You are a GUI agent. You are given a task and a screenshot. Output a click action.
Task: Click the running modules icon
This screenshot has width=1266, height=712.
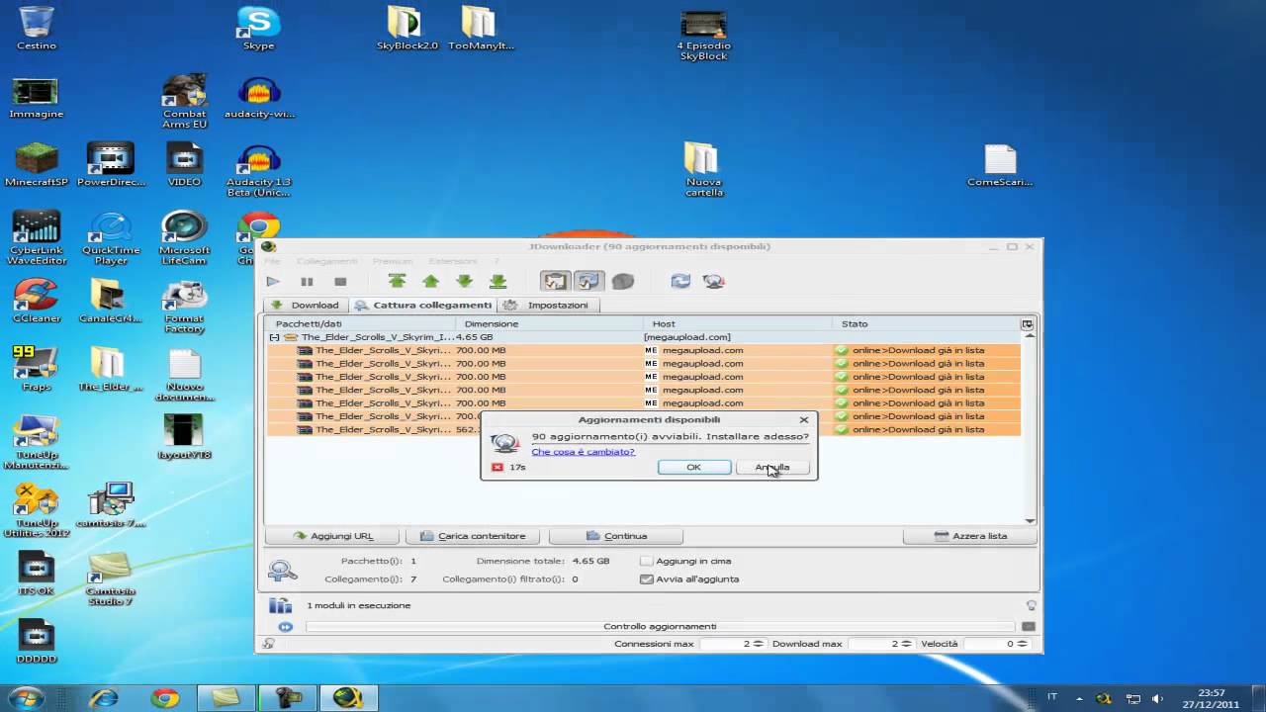281,605
